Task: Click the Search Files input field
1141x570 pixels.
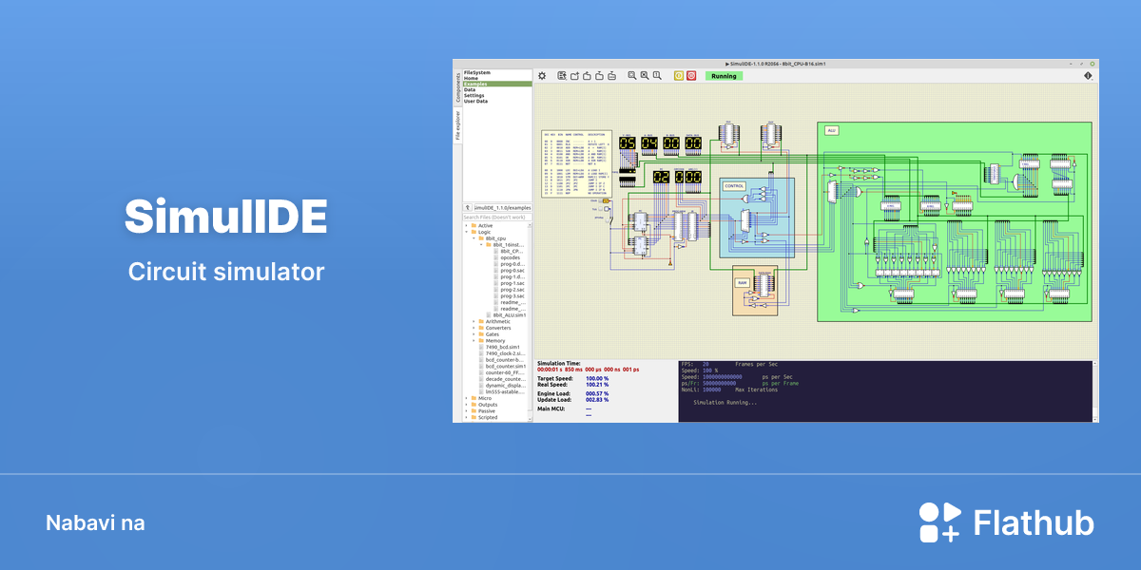Action: (x=497, y=218)
